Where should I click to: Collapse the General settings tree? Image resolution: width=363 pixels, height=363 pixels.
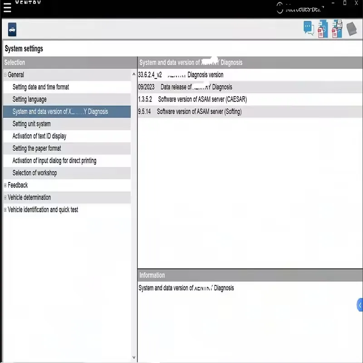click(x=5, y=75)
